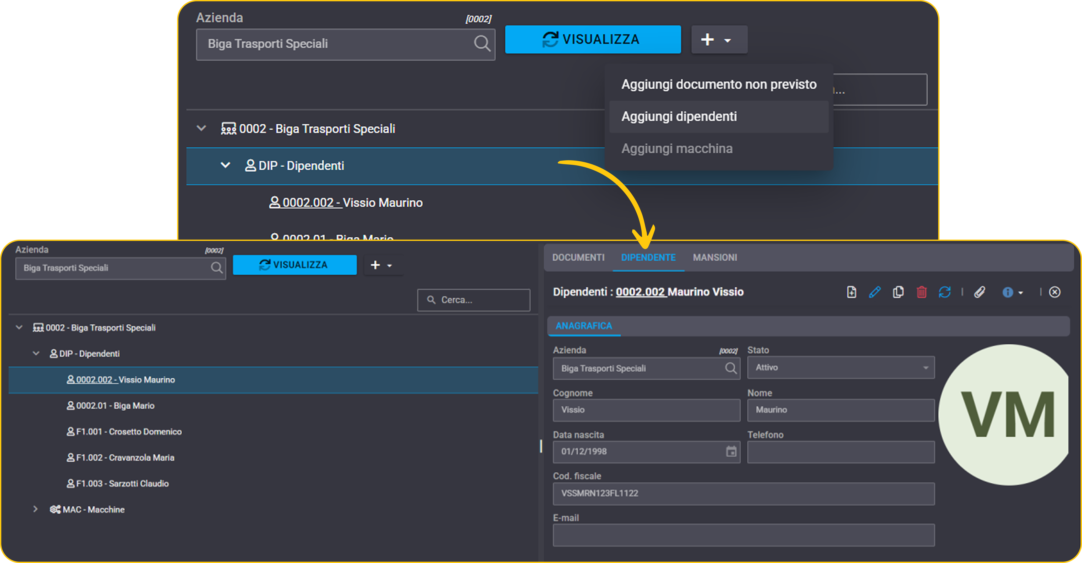This screenshot has height=563, width=1082.
Task: Click the magnifier in the Anagrafica Azienda field
Action: pos(731,368)
